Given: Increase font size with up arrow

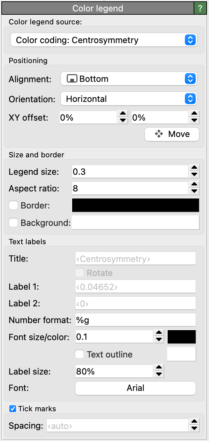Looking at the screenshot, I should (159, 333).
